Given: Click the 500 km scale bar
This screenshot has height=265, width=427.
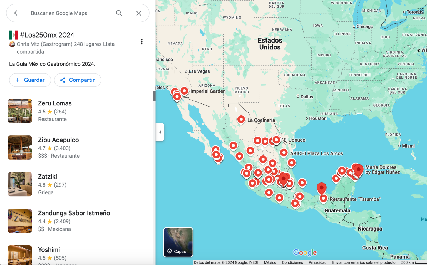Looking at the screenshot, I should pos(414,262).
